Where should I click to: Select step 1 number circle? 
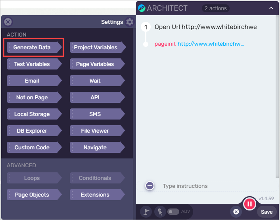146,27
